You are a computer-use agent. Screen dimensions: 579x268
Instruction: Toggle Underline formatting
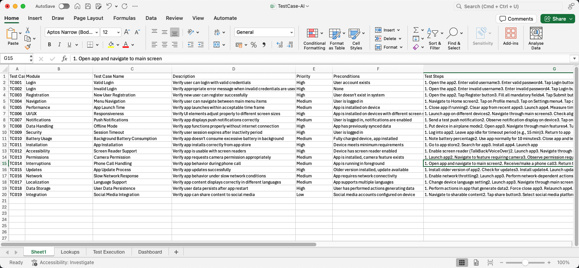point(70,45)
